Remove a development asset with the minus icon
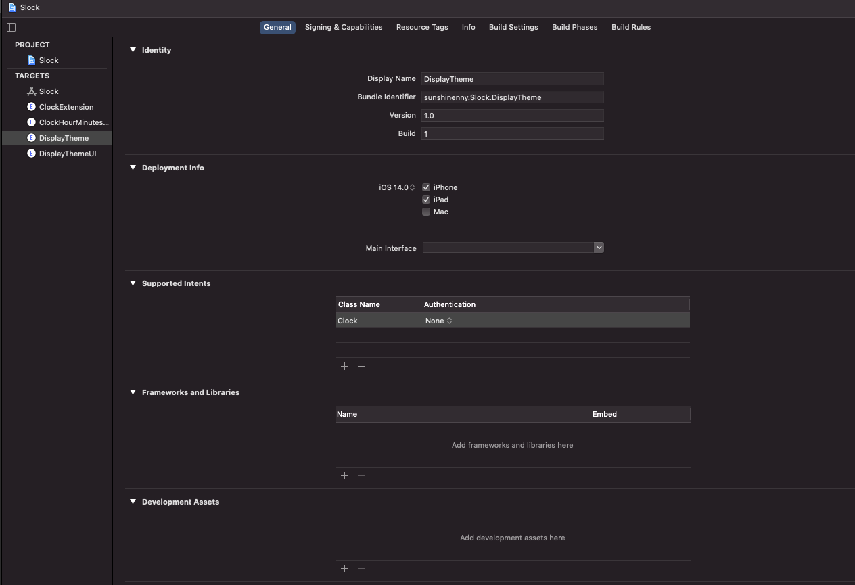Viewport: 855px width, 585px height. point(361,568)
